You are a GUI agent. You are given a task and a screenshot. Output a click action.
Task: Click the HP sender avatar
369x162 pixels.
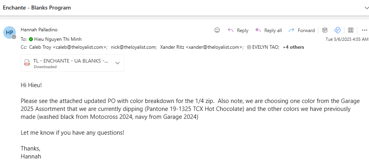click(x=10, y=32)
